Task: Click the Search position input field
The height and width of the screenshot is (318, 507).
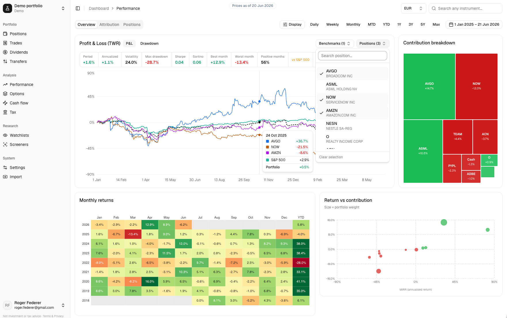Action: point(353,56)
